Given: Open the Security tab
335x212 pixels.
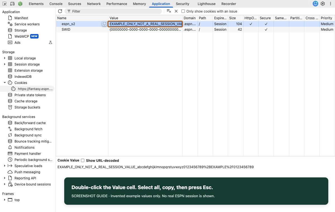Looking at the screenshot, I should [x=183, y=4].
